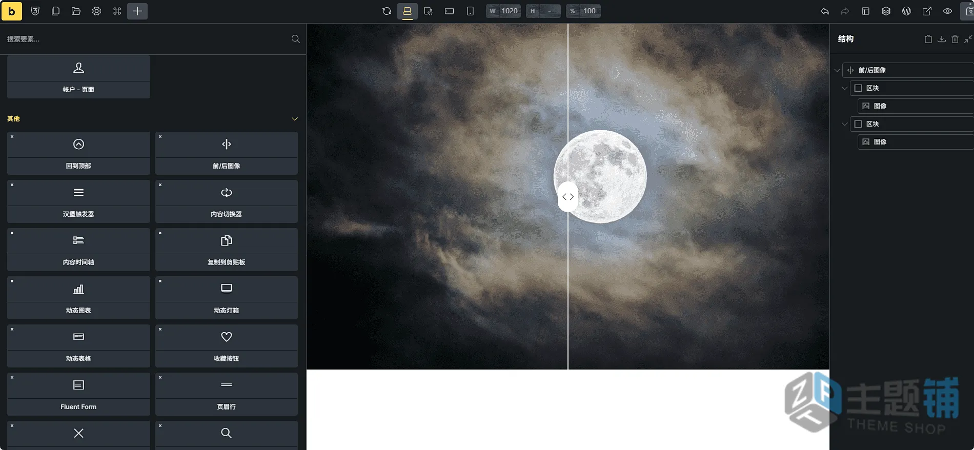Viewport: 974px width, 450px height.
Task: Add the 动态表格 element
Action: [x=78, y=346]
